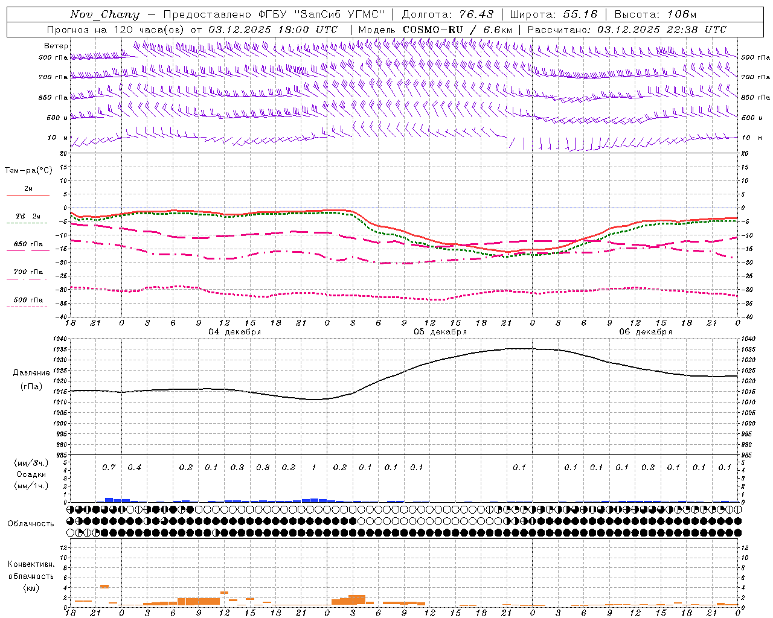The width and height of the screenshot is (773, 618).
Task: Click the station name Nov_Chany in the header
Action: [104, 14]
